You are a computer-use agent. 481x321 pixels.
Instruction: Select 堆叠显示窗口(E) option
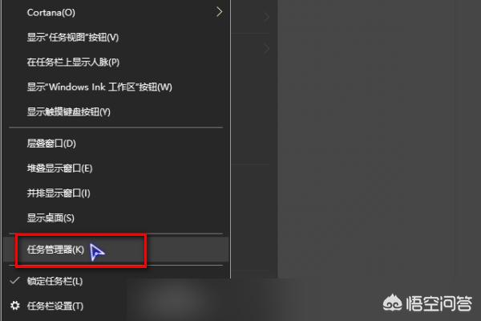[x=115, y=169]
